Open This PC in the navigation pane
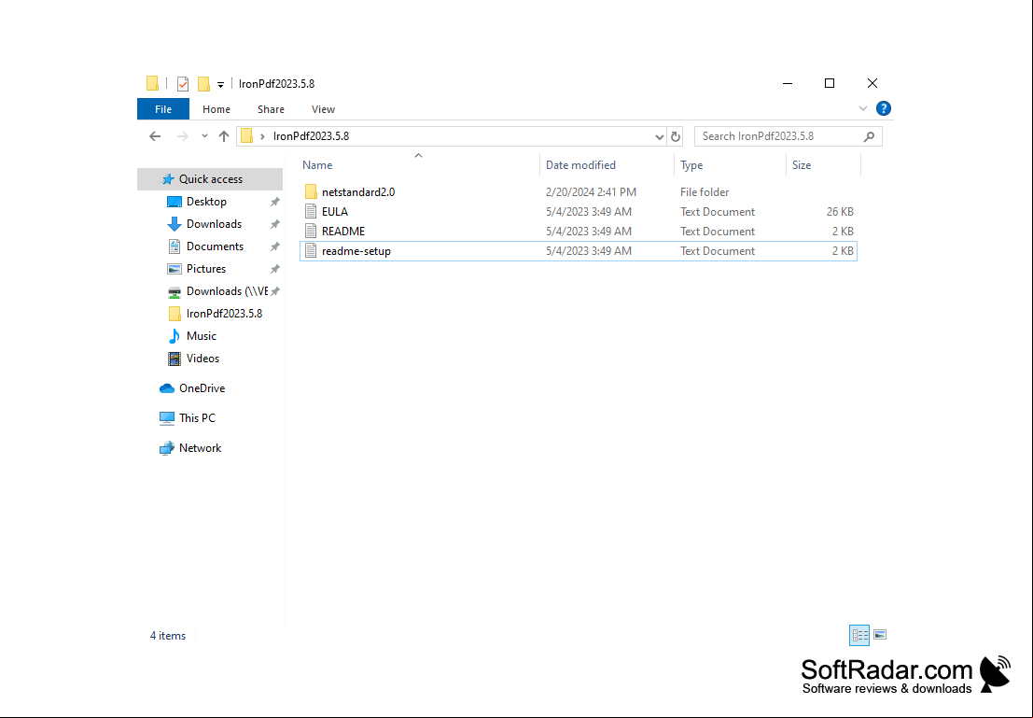 point(197,418)
